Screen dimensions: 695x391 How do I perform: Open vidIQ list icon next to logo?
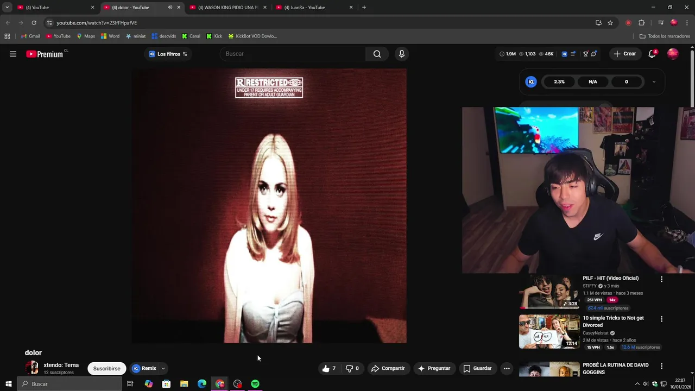point(573,54)
